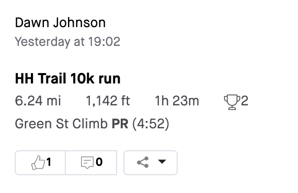This screenshot has width=298, height=193.
Task: Click the trophy achievements icon
Action: coord(232,102)
